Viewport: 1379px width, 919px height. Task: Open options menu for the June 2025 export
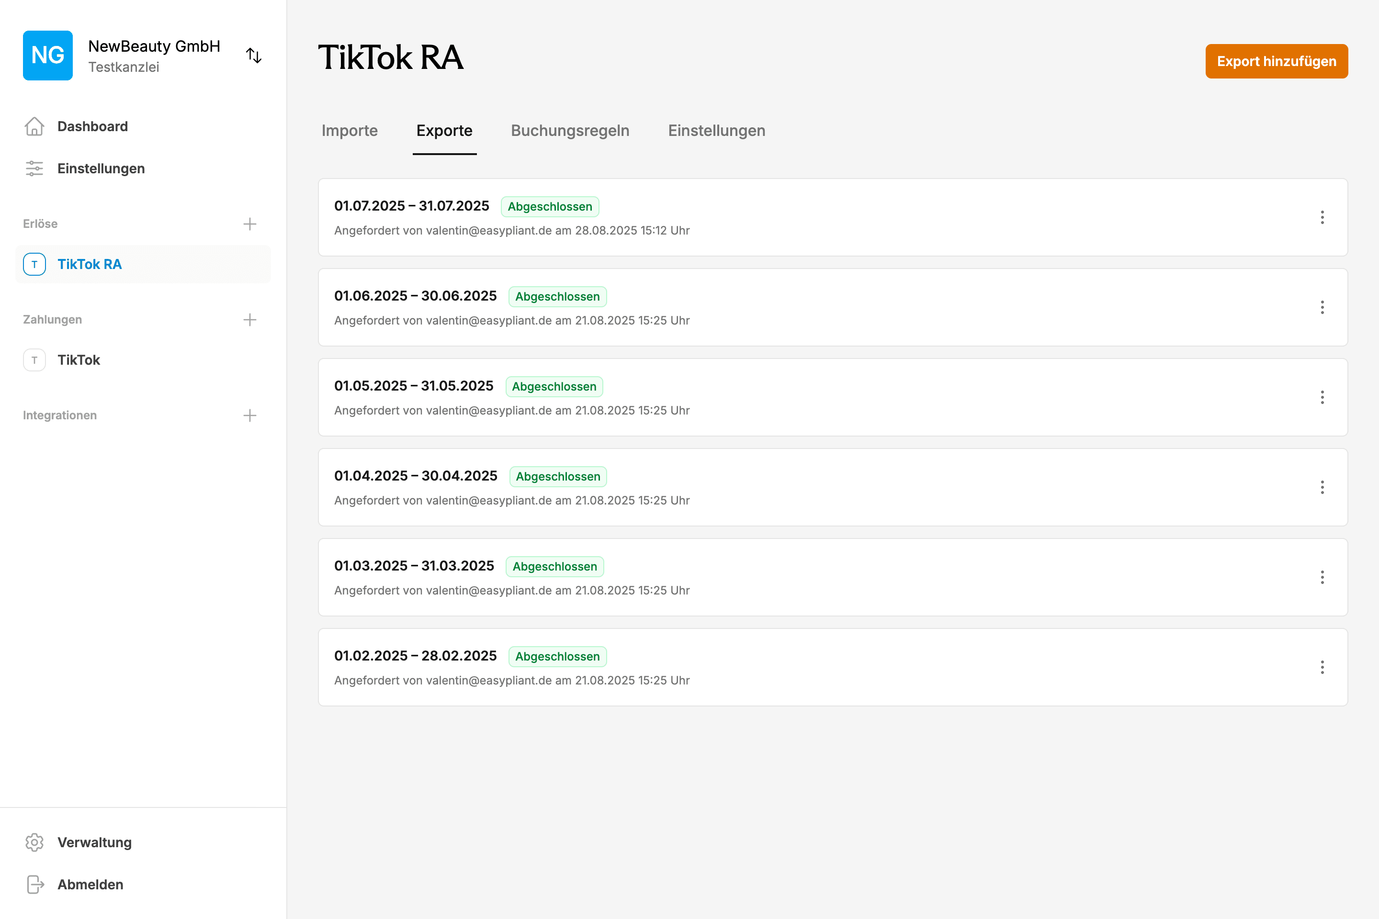pos(1322,308)
